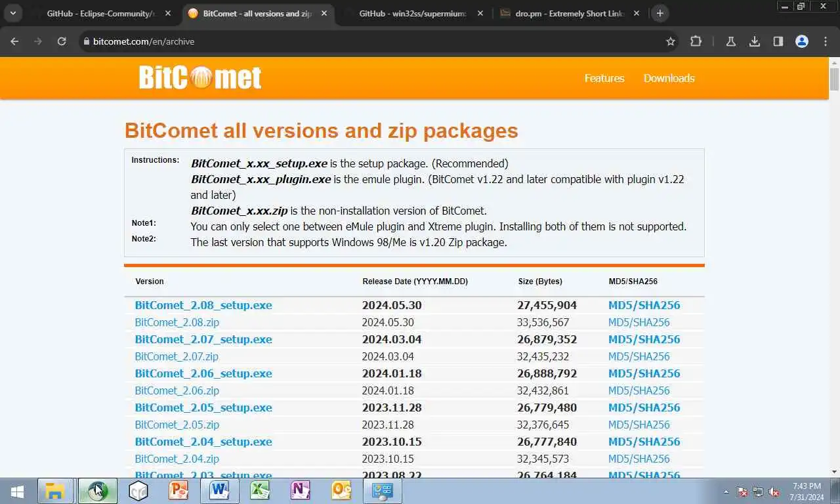This screenshot has width=840, height=504.
Task: Click the page vertical scrollbar thumb
Action: tap(834, 79)
